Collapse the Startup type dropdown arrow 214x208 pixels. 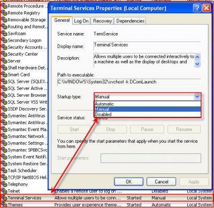(197, 97)
